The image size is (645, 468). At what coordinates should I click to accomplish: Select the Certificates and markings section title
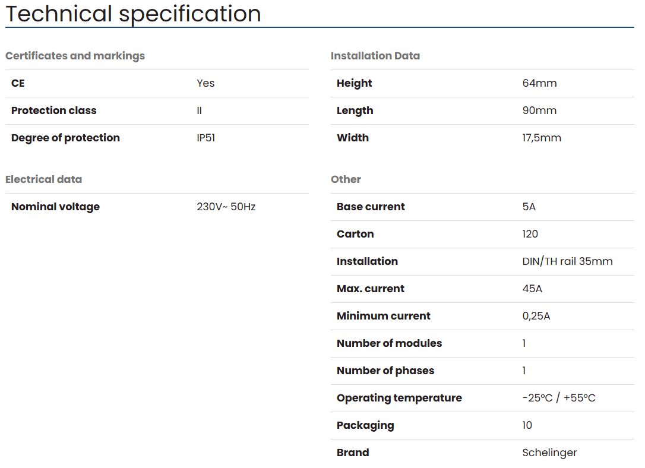(75, 56)
